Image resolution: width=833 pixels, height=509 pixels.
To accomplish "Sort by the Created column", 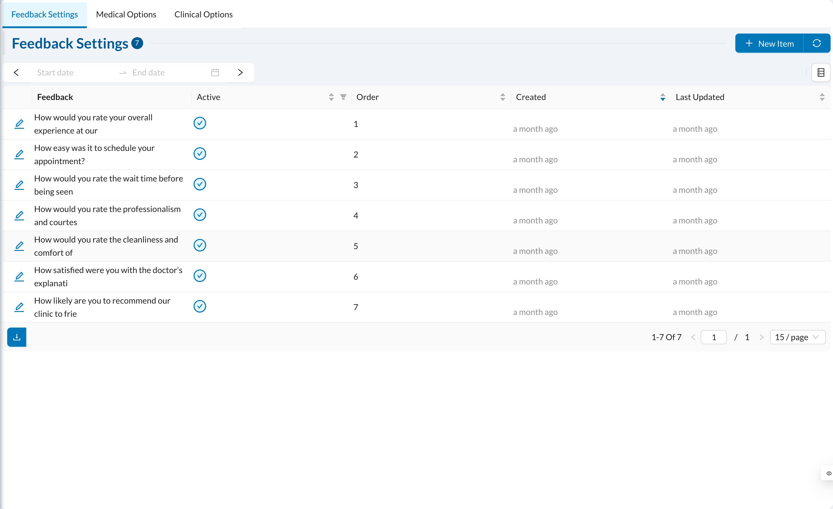I will [x=663, y=97].
